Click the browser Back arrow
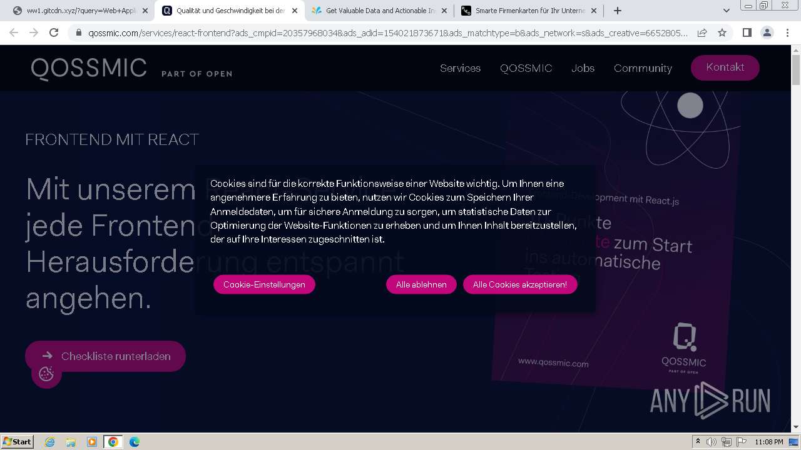The image size is (801, 450). click(x=14, y=32)
